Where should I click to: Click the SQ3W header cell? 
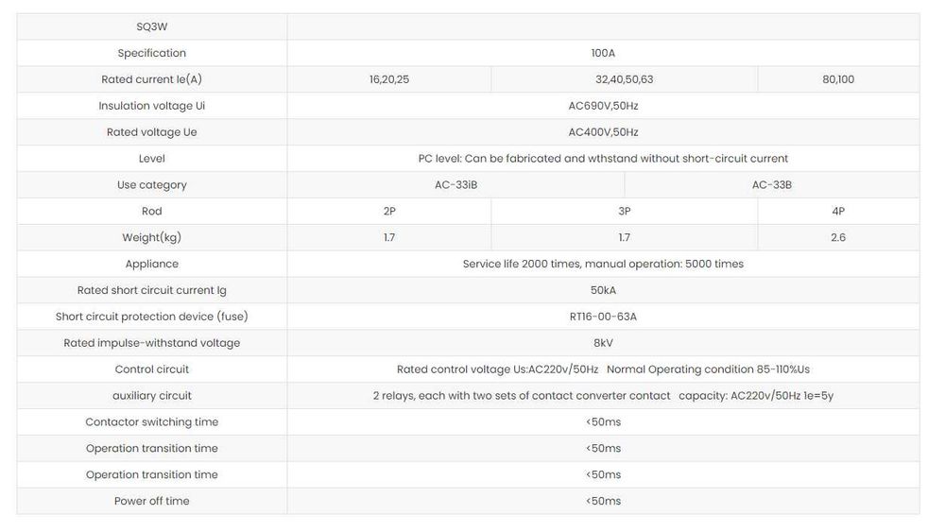tap(151, 27)
